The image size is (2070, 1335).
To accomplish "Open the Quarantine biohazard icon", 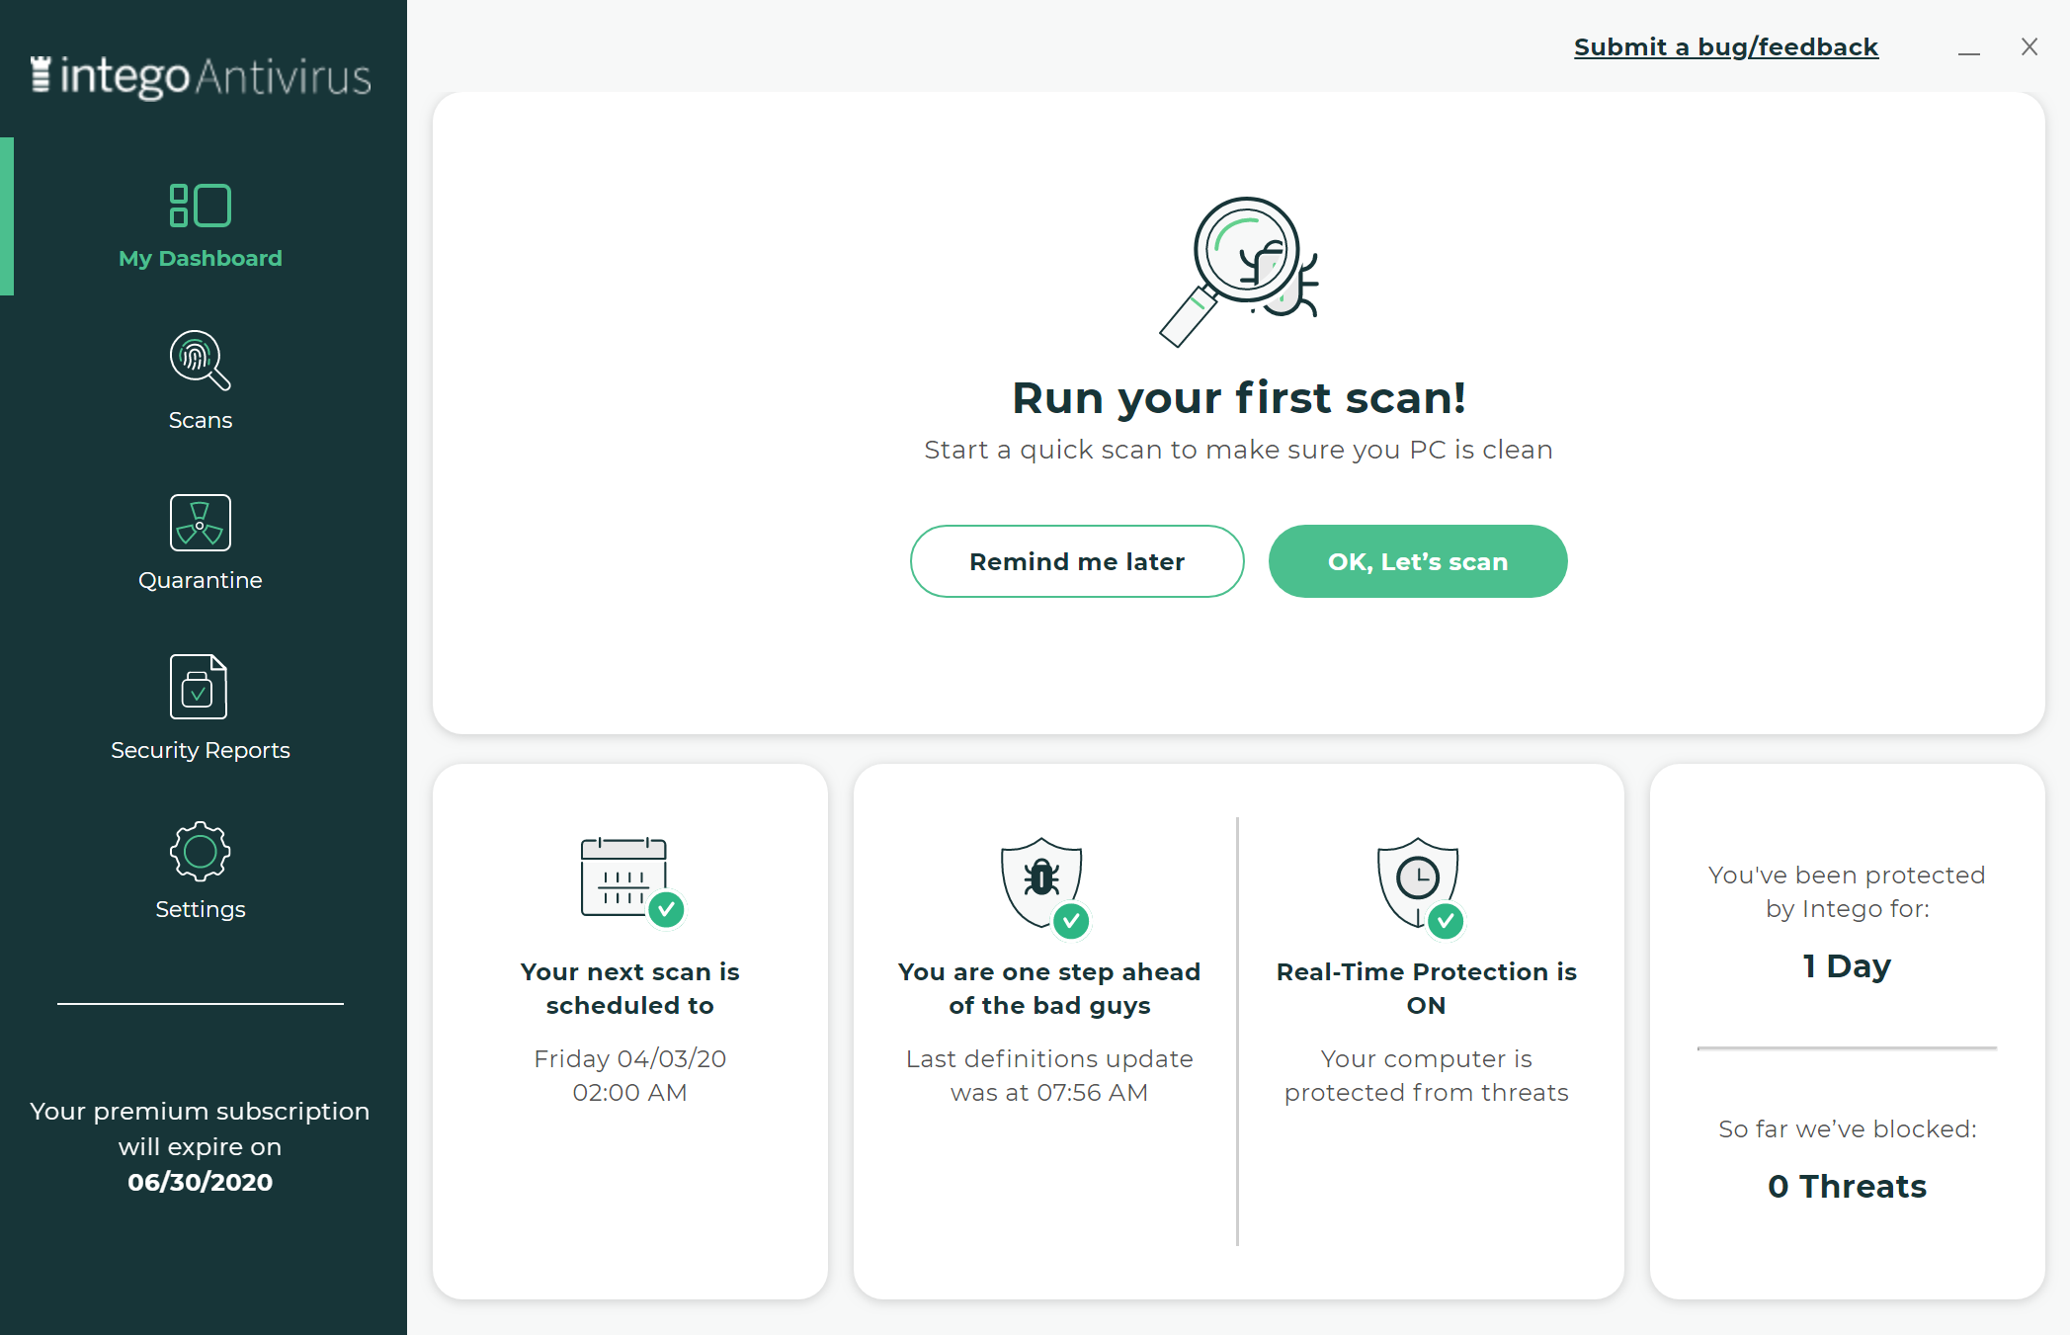I will coord(200,523).
